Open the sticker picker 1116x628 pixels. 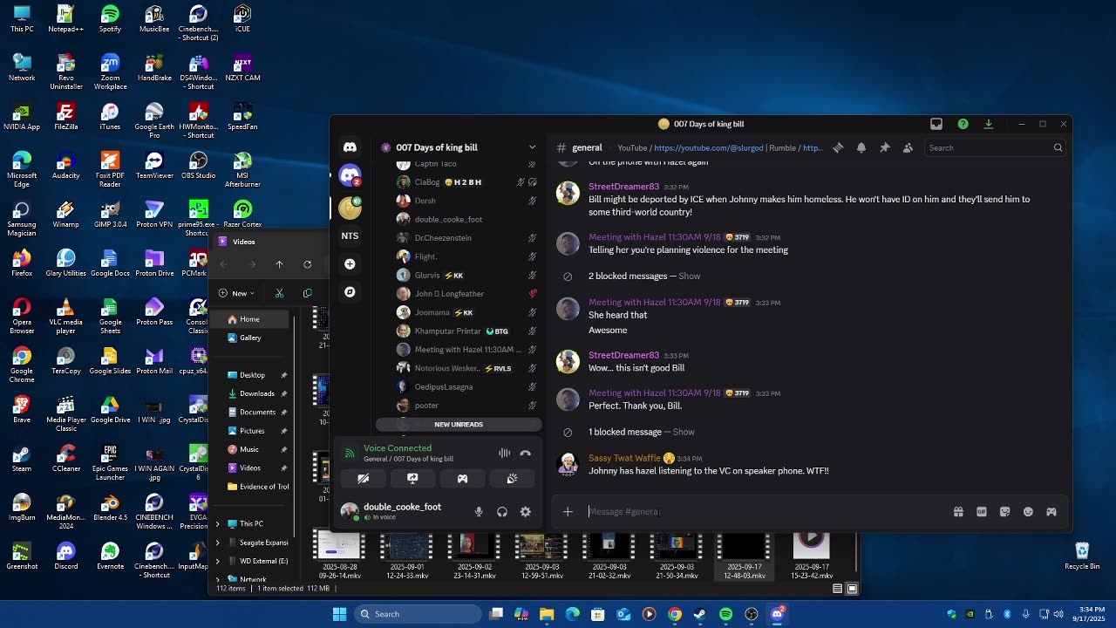tap(1004, 512)
